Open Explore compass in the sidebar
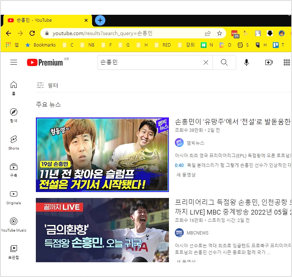 pos(14,115)
